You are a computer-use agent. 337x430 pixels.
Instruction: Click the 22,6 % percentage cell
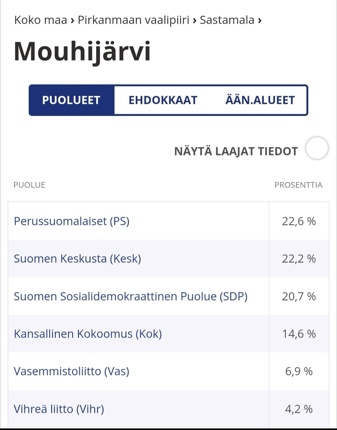(x=299, y=221)
